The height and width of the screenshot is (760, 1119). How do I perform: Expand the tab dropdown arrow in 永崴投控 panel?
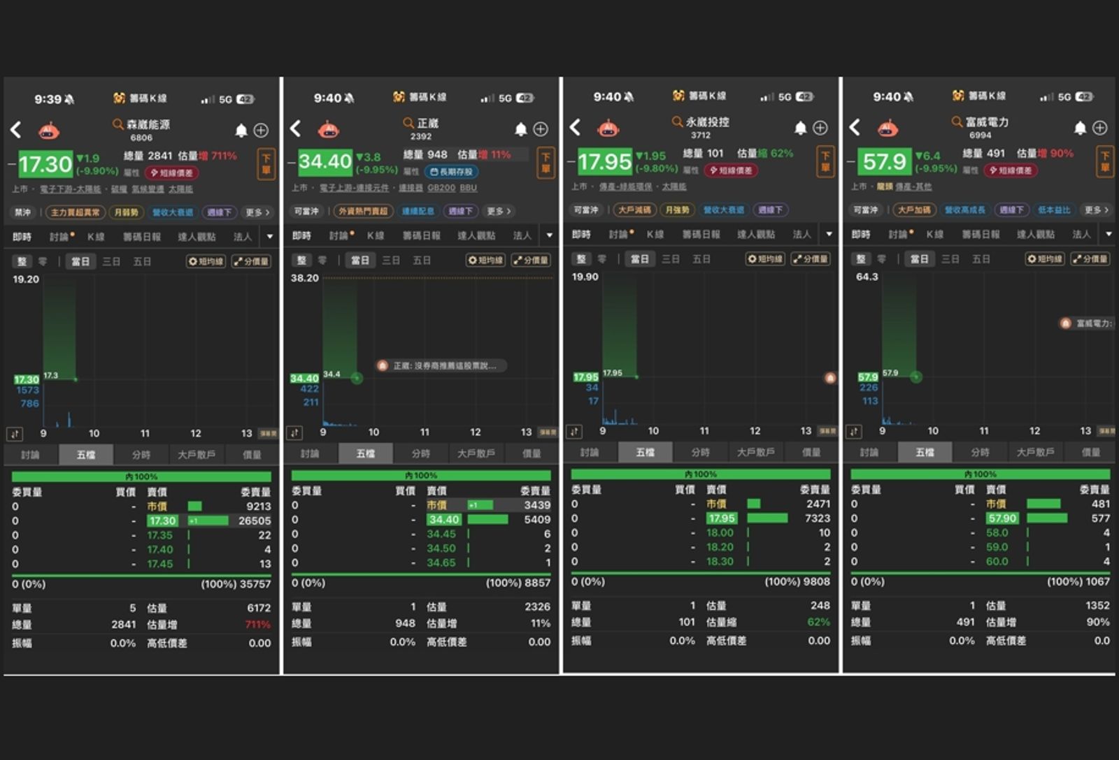(x=829, y=234)
